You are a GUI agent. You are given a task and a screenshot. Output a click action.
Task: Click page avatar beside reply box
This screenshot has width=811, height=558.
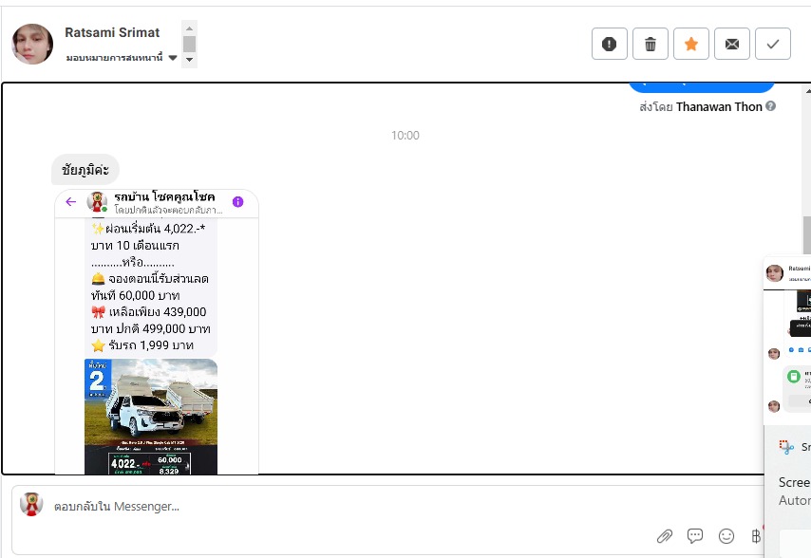pos(31,505)
